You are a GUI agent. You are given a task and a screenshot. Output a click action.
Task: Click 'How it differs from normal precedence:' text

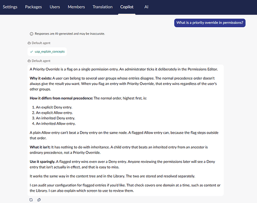[x=61, y=98]
